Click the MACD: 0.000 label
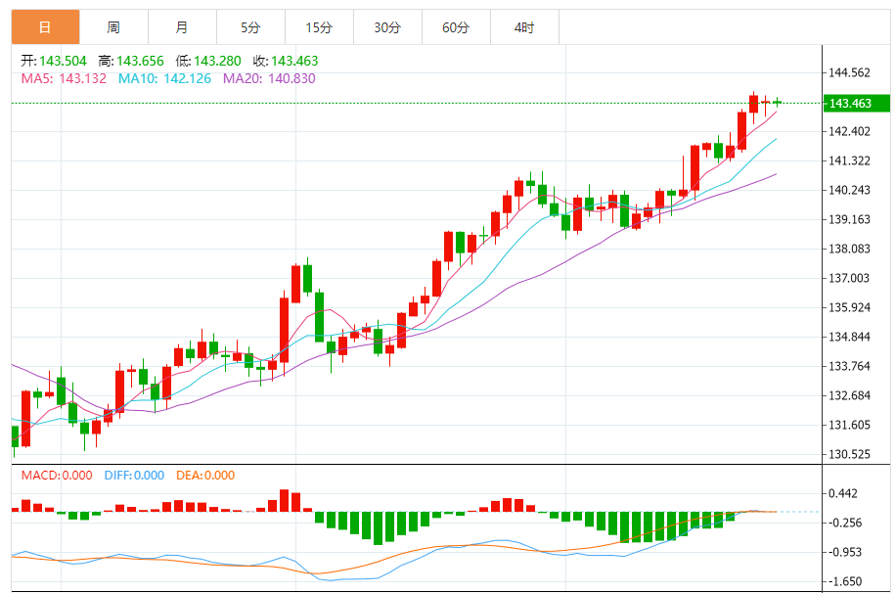 coord(57,476)
